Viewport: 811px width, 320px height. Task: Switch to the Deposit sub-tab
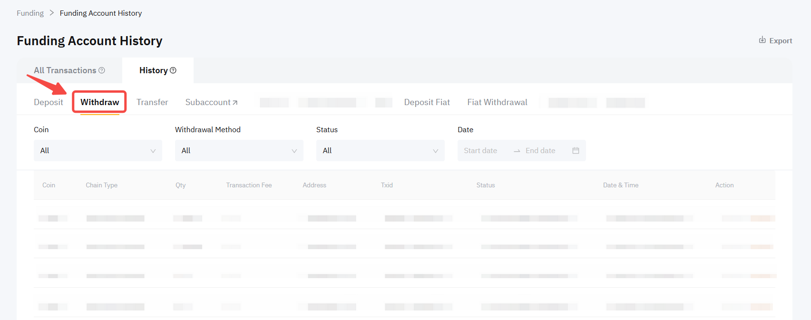click(x=48, y=102)
